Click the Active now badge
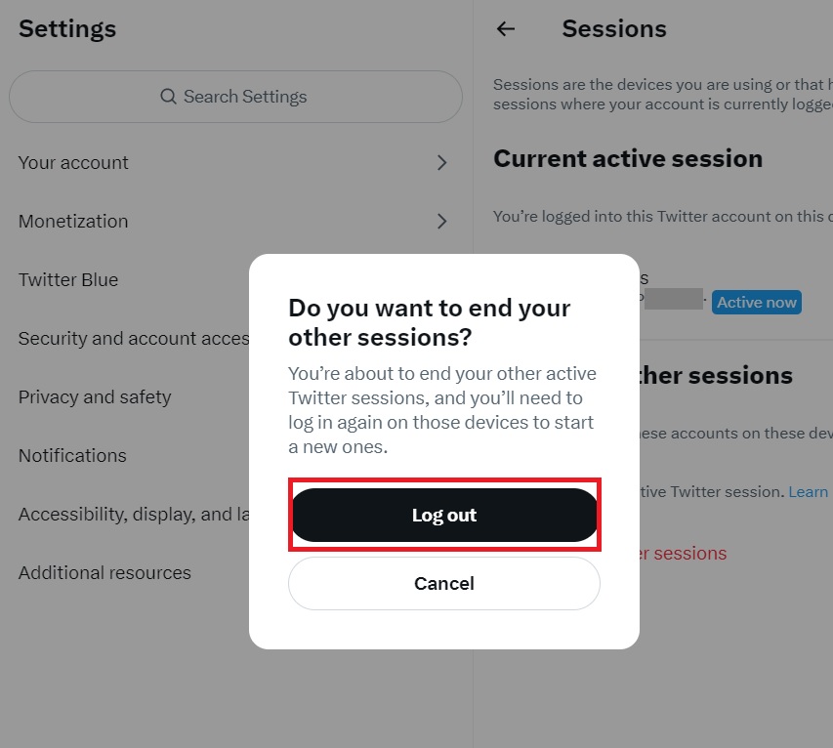The width and height of the screenshot is (833, 748). (757, 303)
